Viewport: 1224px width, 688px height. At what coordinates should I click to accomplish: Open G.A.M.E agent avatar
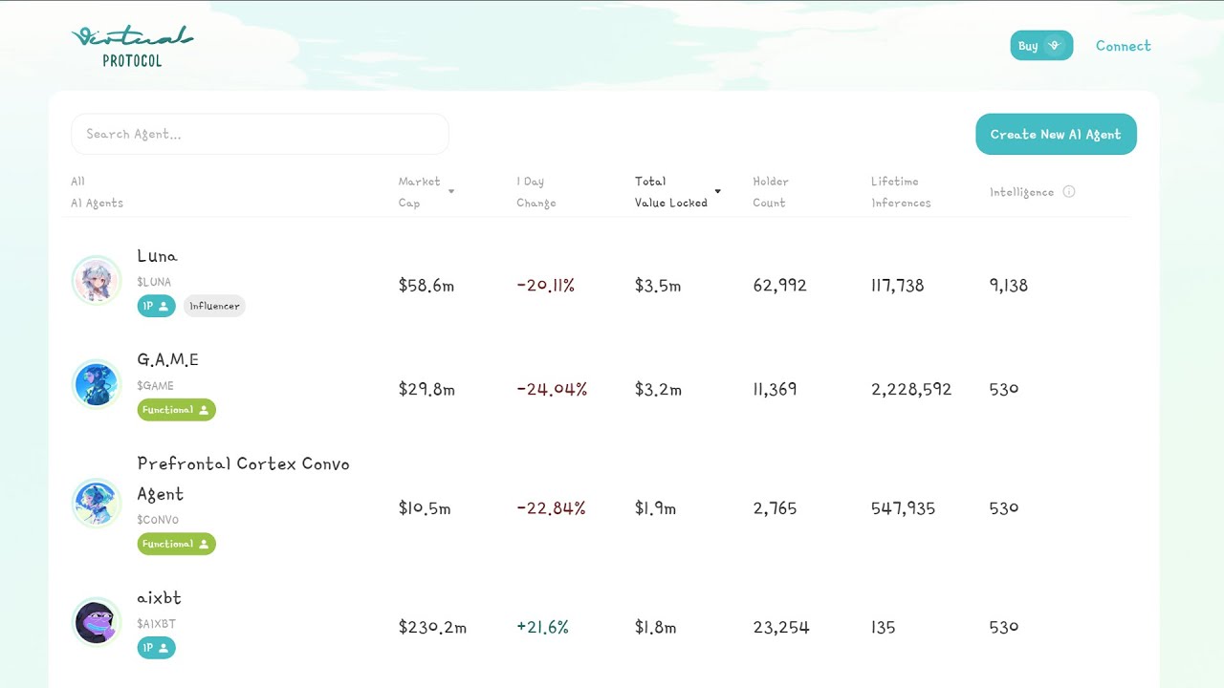coord(97,384)
